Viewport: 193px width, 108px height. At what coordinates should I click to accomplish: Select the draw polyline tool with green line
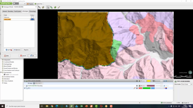[52, 7]
